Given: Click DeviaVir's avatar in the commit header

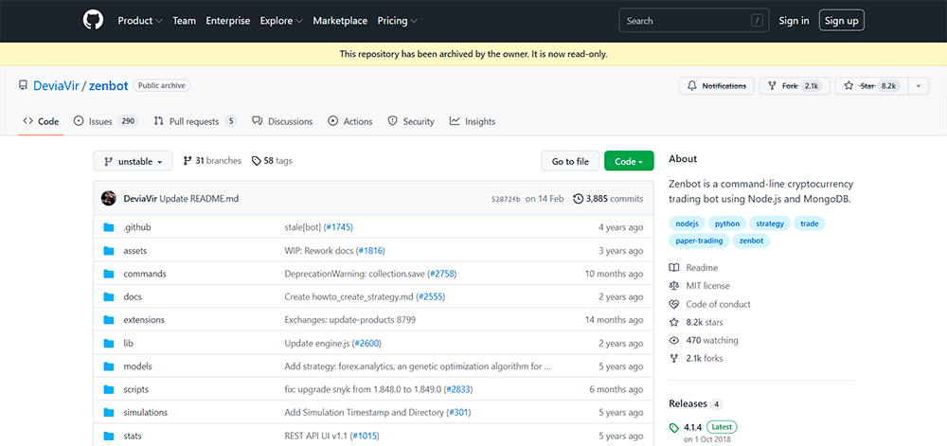Looking at the screenshot, I should click(109, 198).
